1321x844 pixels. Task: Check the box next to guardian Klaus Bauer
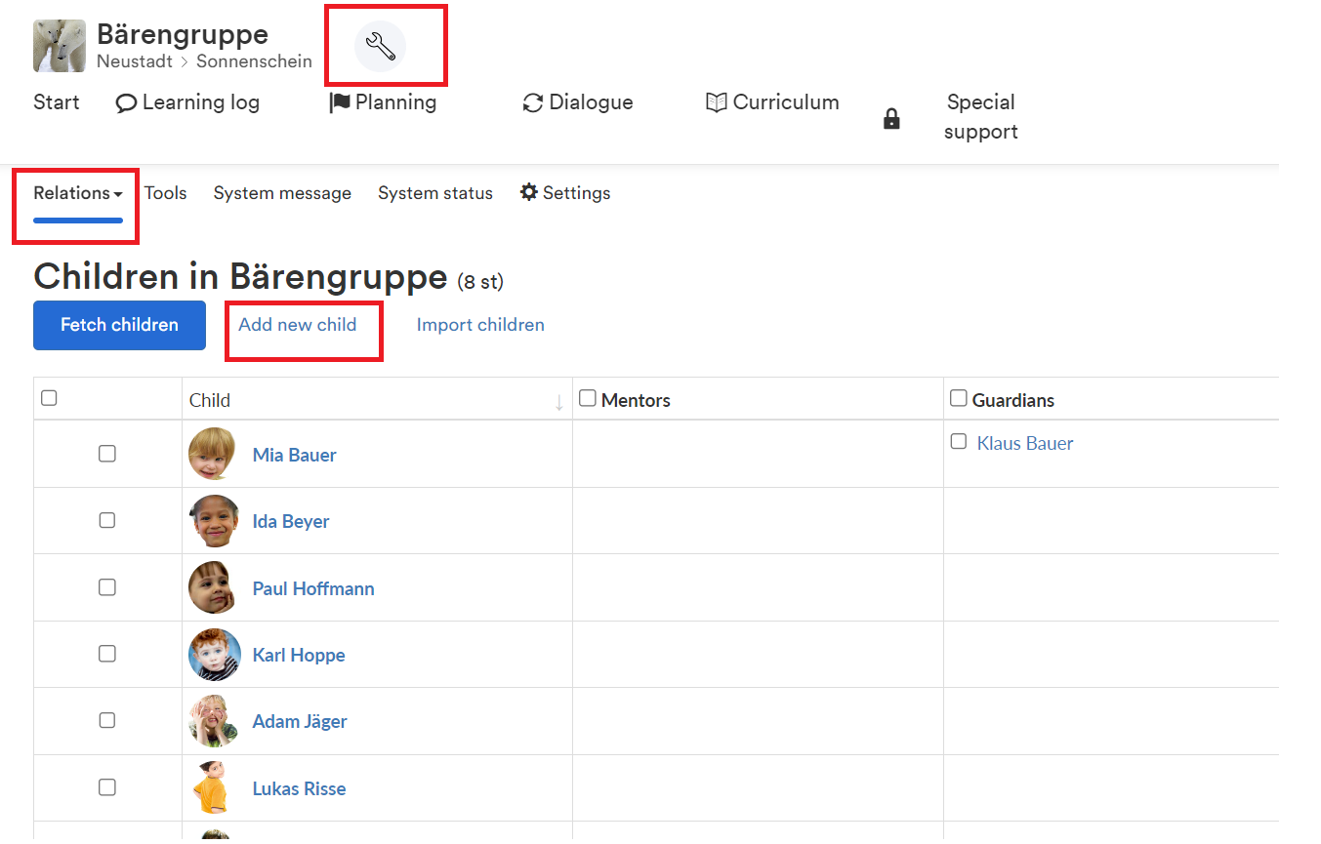(959, 441)
